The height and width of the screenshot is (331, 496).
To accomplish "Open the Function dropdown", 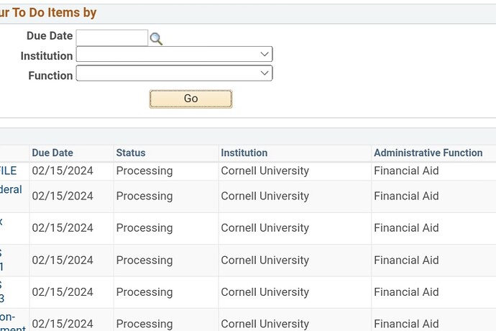I will pyautogui.click(x=174, y=73).
